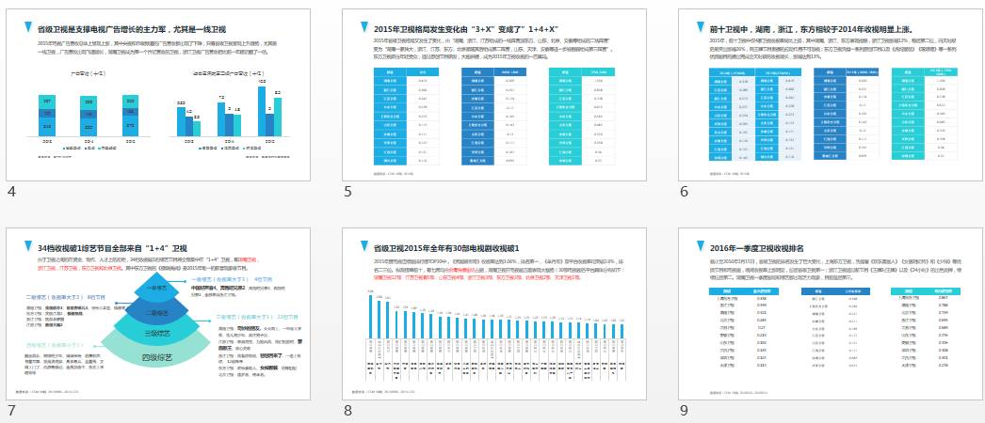Click the 三级综艺 pyramid tier on slide 7

153,332
